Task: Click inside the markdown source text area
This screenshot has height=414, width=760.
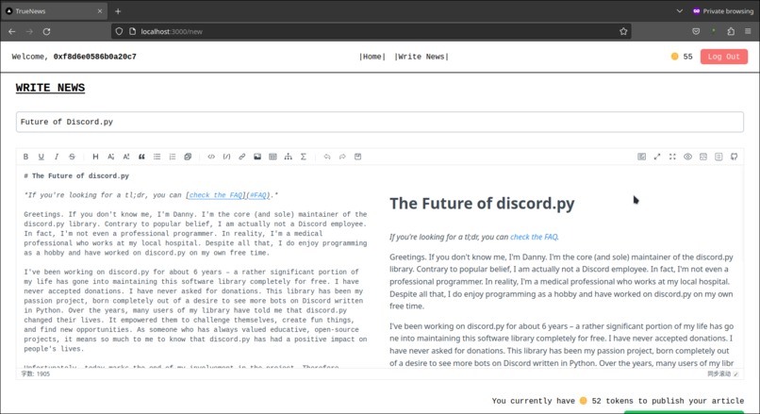Action: point(196,267)
